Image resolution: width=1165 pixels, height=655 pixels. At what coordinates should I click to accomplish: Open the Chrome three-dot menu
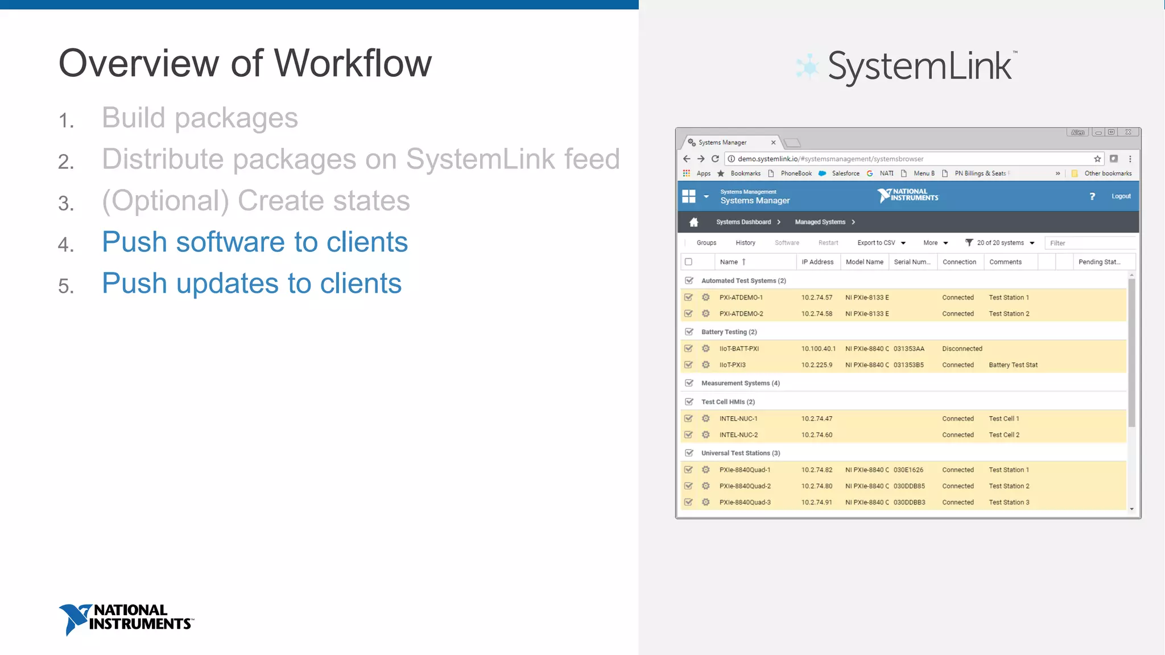(x=1130, y=159)
